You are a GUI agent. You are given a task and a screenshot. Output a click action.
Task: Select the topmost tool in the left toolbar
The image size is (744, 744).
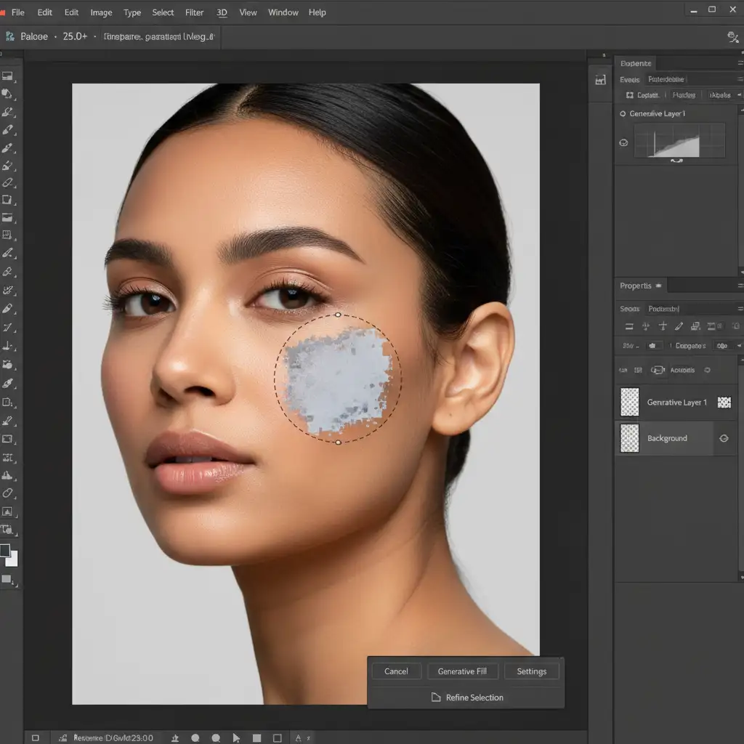pos(8,76)
